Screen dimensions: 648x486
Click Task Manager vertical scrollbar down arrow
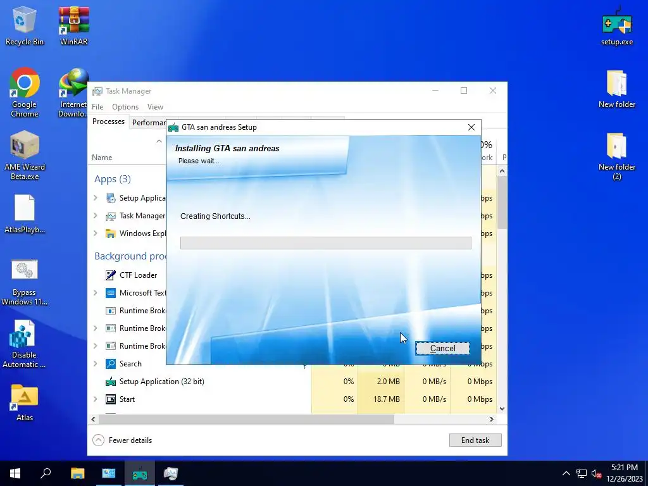tap(502, 409)
